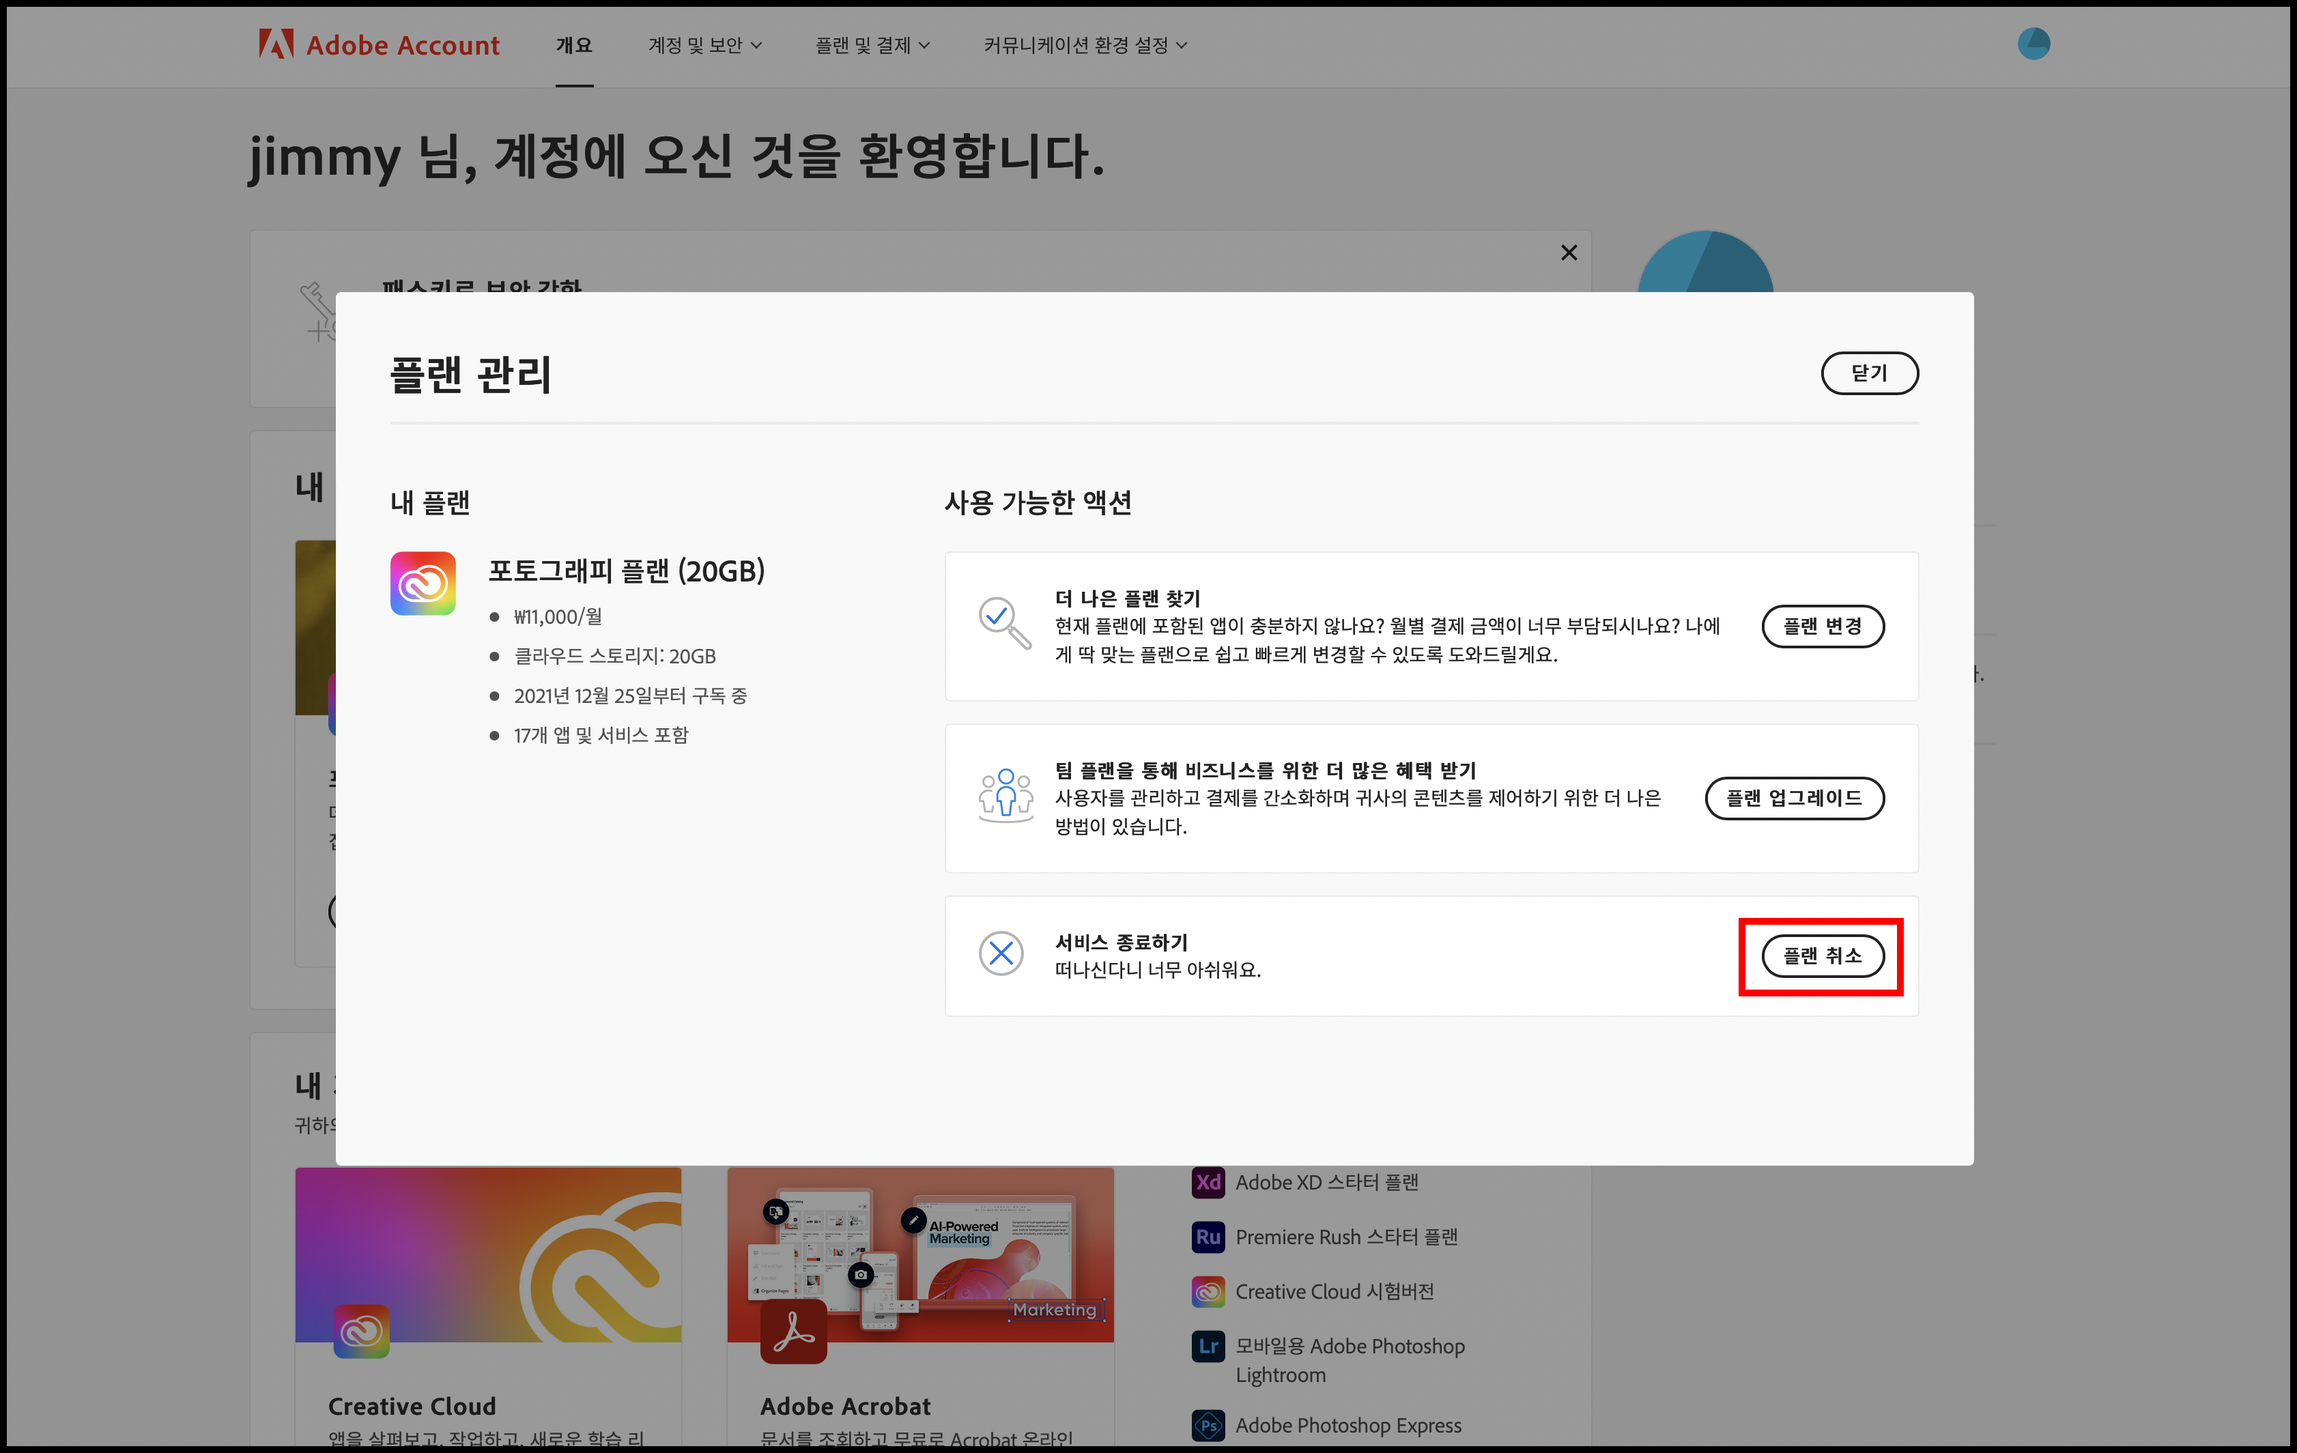Click the Ru icon for Premiere Rush
The height and width of the screenshot is (1453, 2297).
point(1208,1237)
